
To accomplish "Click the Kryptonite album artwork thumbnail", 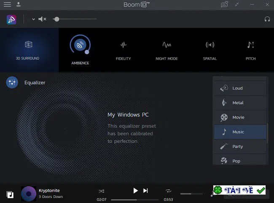I will click(x=29, y=194).
